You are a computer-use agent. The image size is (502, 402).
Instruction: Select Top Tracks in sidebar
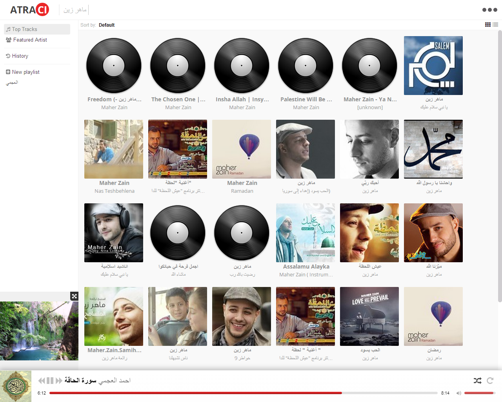tap(24, 29)
